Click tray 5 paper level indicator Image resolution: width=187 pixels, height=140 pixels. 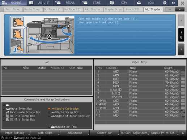(183, 86)
